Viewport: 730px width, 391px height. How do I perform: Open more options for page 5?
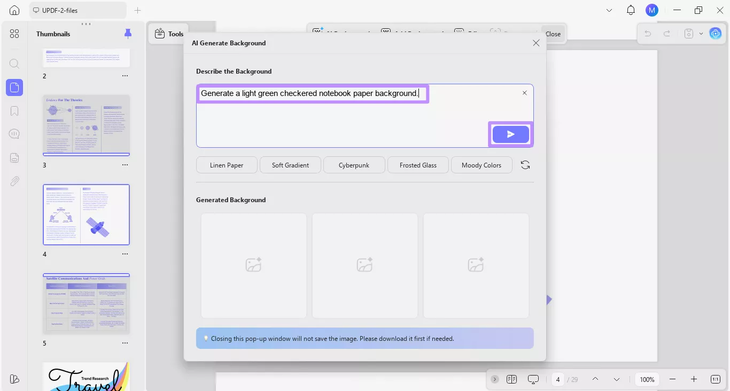click(x=125, y=343)
